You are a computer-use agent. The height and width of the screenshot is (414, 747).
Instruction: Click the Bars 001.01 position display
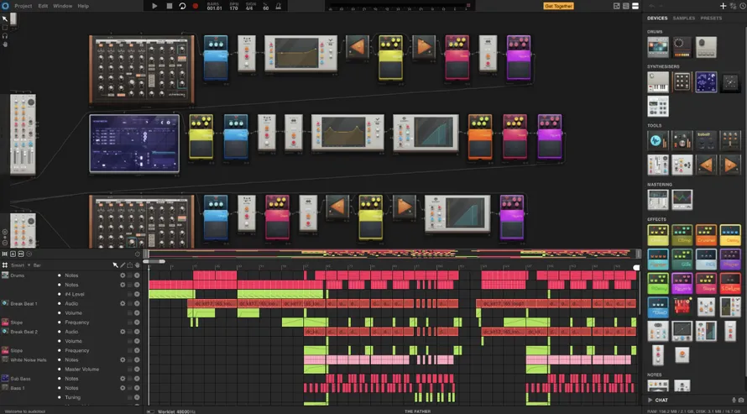pos(214,6)
